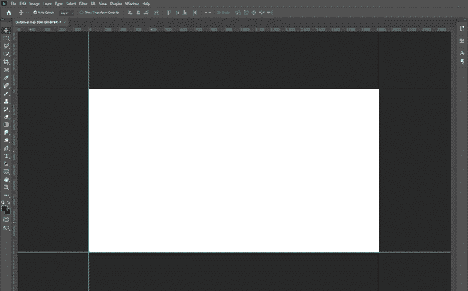Image resolution: width=468 pixels, height=291 pixels.
Task: Select the Pen tool
Action: pos(6,148)
